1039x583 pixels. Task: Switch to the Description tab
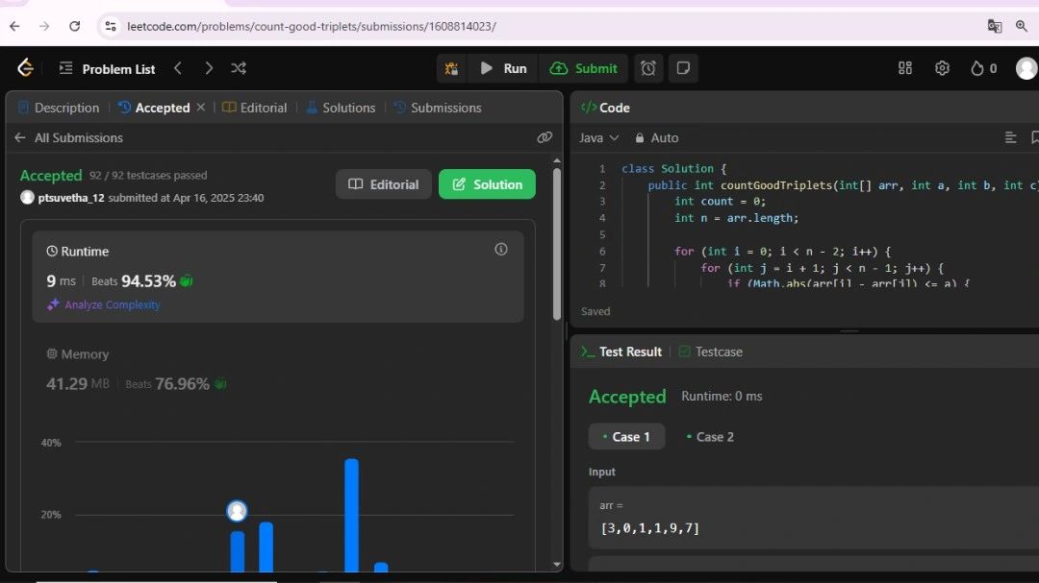[x=59, y=108]
